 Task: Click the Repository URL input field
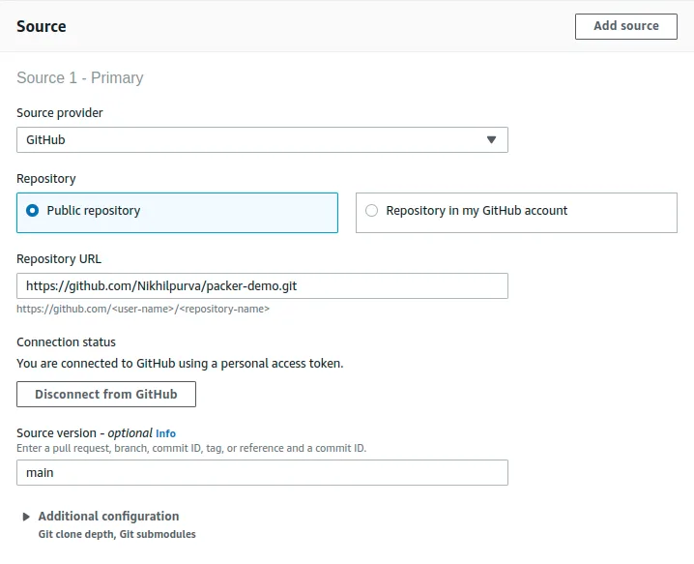(x=262, y=285)
